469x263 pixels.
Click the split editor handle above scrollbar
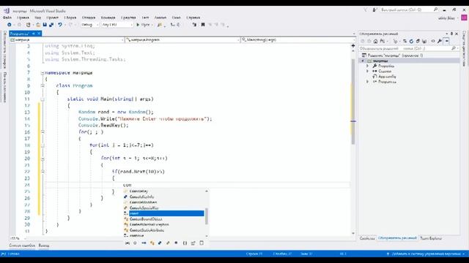tap(353, 45)
